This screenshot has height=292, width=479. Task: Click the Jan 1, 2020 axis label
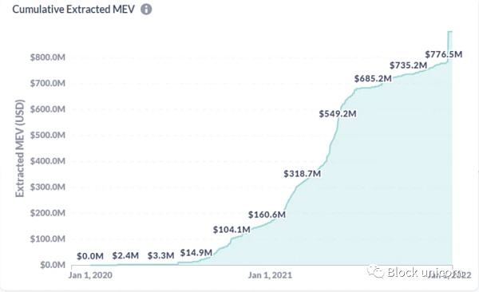point(90,275)
